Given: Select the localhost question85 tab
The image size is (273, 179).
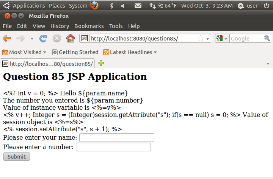Looking at the screenshot, I should point(47,64).
